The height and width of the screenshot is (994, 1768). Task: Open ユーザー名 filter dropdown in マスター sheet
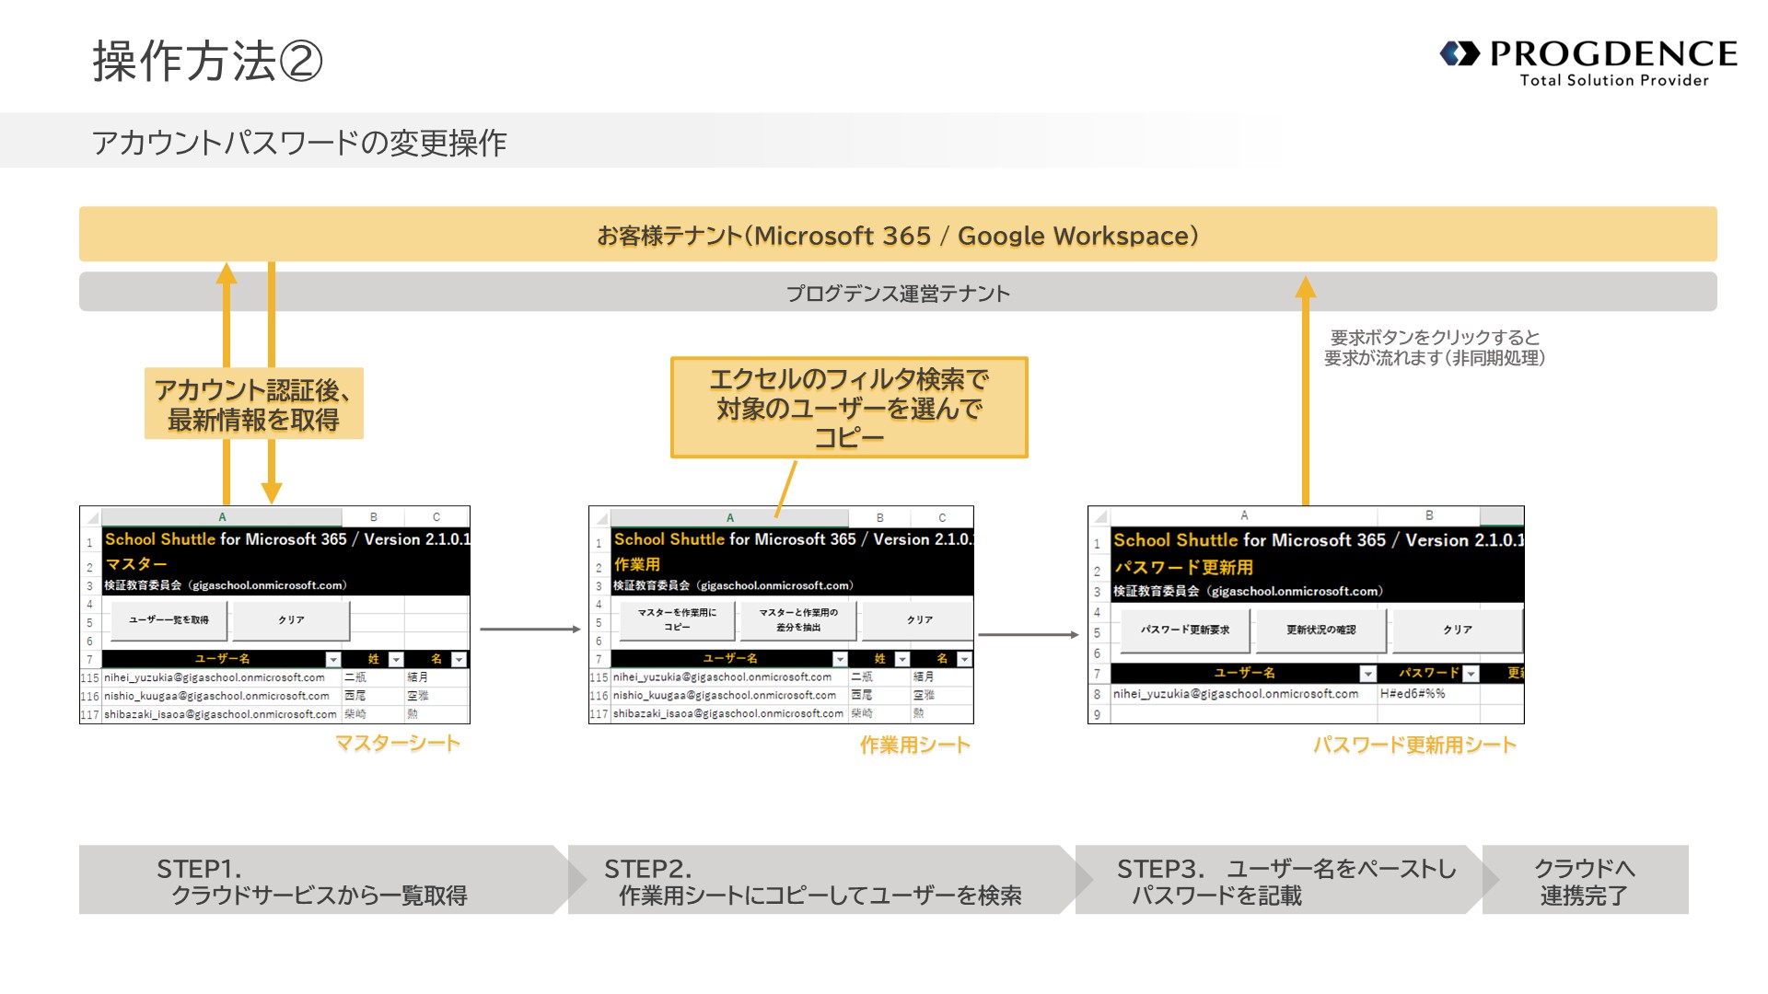coord(333,660)
